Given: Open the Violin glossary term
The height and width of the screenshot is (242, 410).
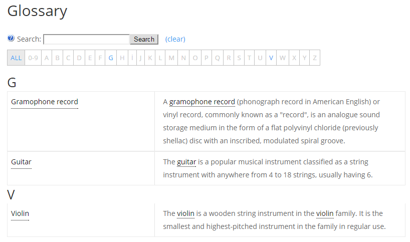Looking at the screenshot, I should coord(20,213).
